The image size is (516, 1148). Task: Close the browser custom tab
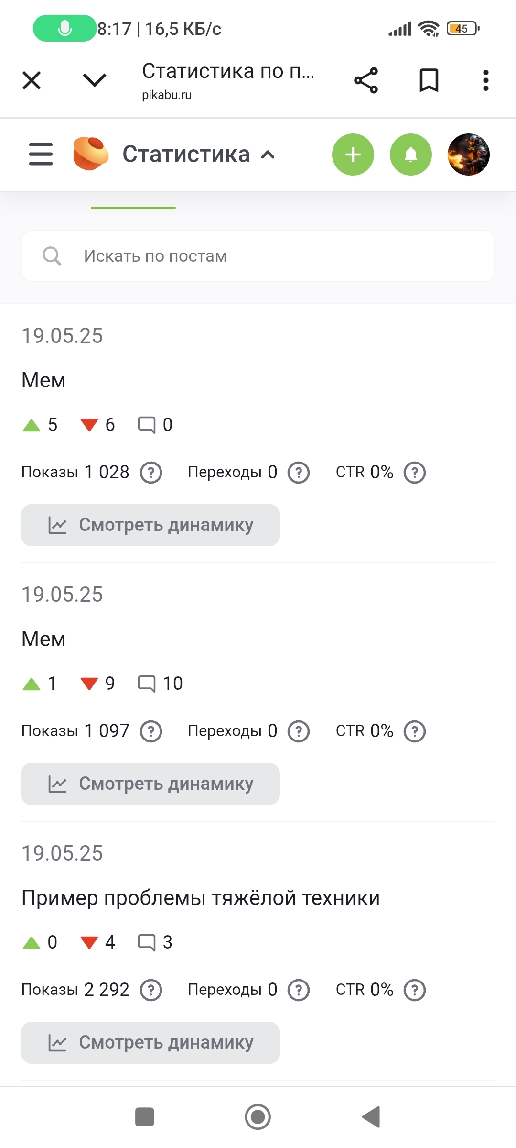click(x=32, y=80)
